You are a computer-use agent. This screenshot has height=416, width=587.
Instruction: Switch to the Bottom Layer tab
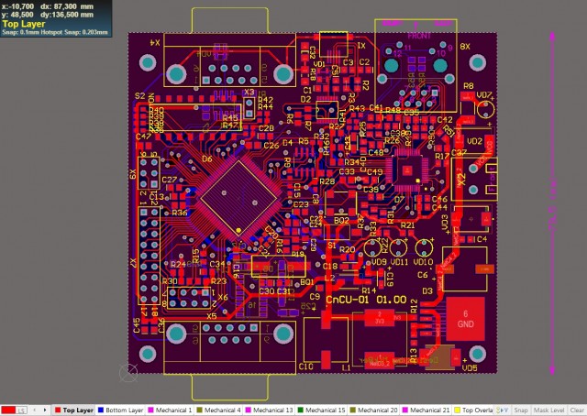pos(120,411)
